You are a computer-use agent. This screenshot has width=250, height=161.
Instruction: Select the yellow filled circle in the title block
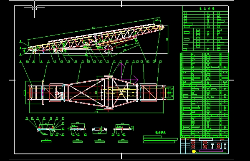pos(194,151)
